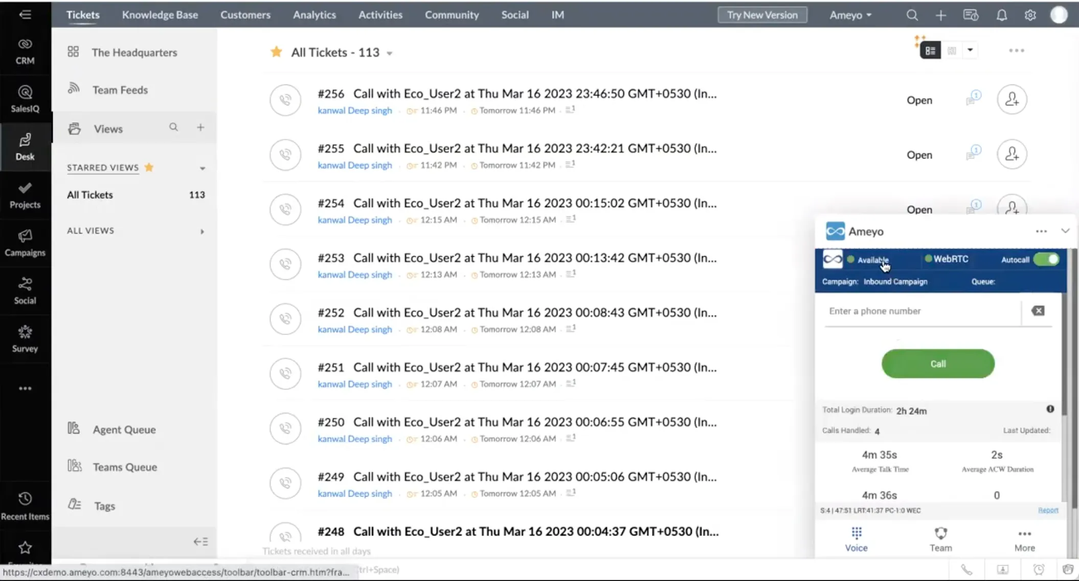Screen dimensions: 1079x581
Task: Open the notifications bell
Action: [x=1001, y=15]
